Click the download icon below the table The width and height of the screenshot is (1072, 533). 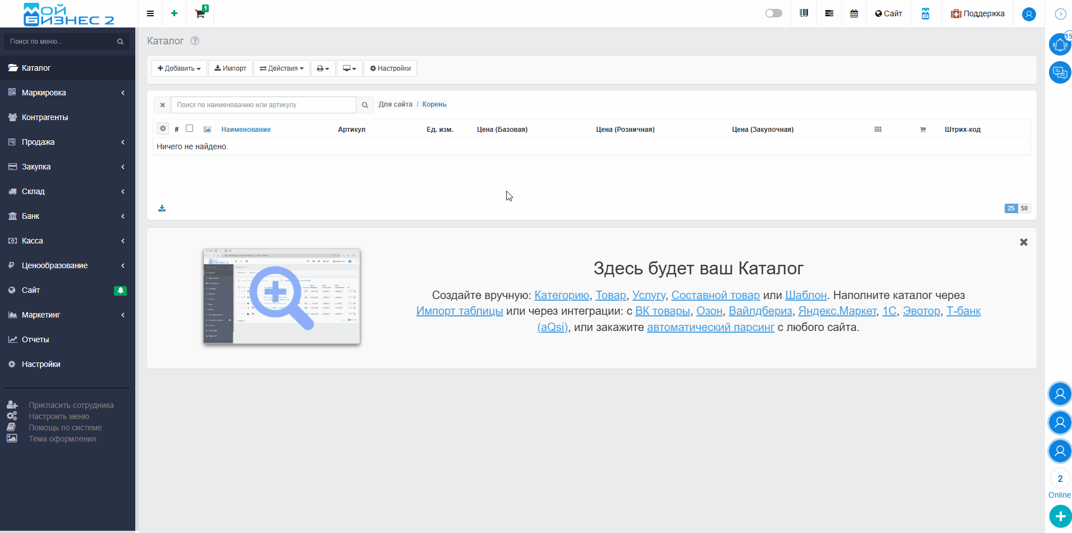pyautogui.click(x=162, y=208)
